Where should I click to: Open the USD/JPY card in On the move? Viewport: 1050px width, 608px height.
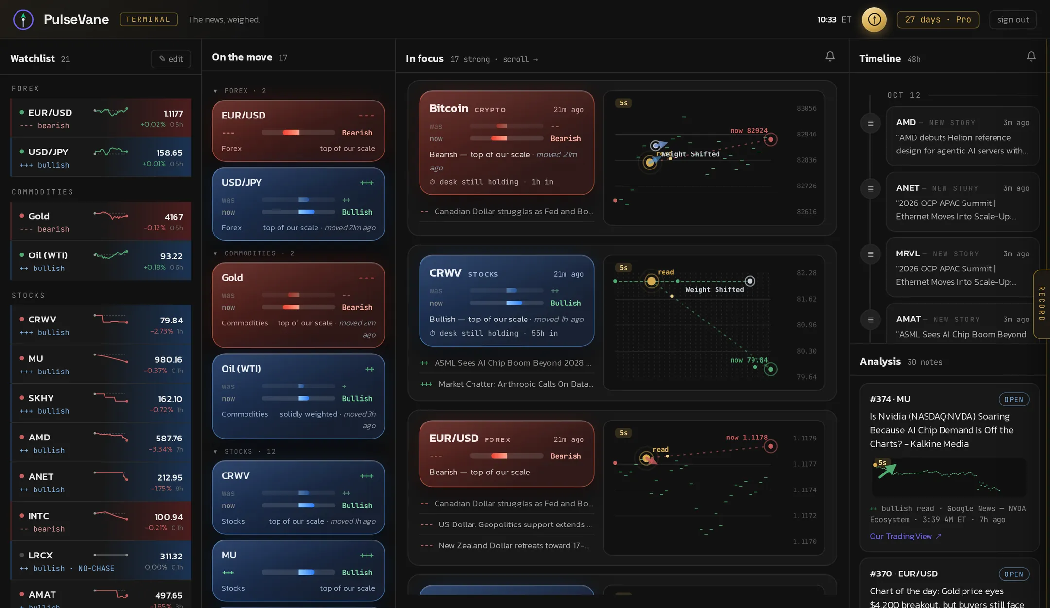pyautogui.click(x=298, y=204)
